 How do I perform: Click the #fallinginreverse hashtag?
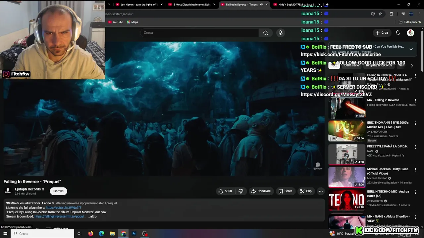(x=68, y=203)
